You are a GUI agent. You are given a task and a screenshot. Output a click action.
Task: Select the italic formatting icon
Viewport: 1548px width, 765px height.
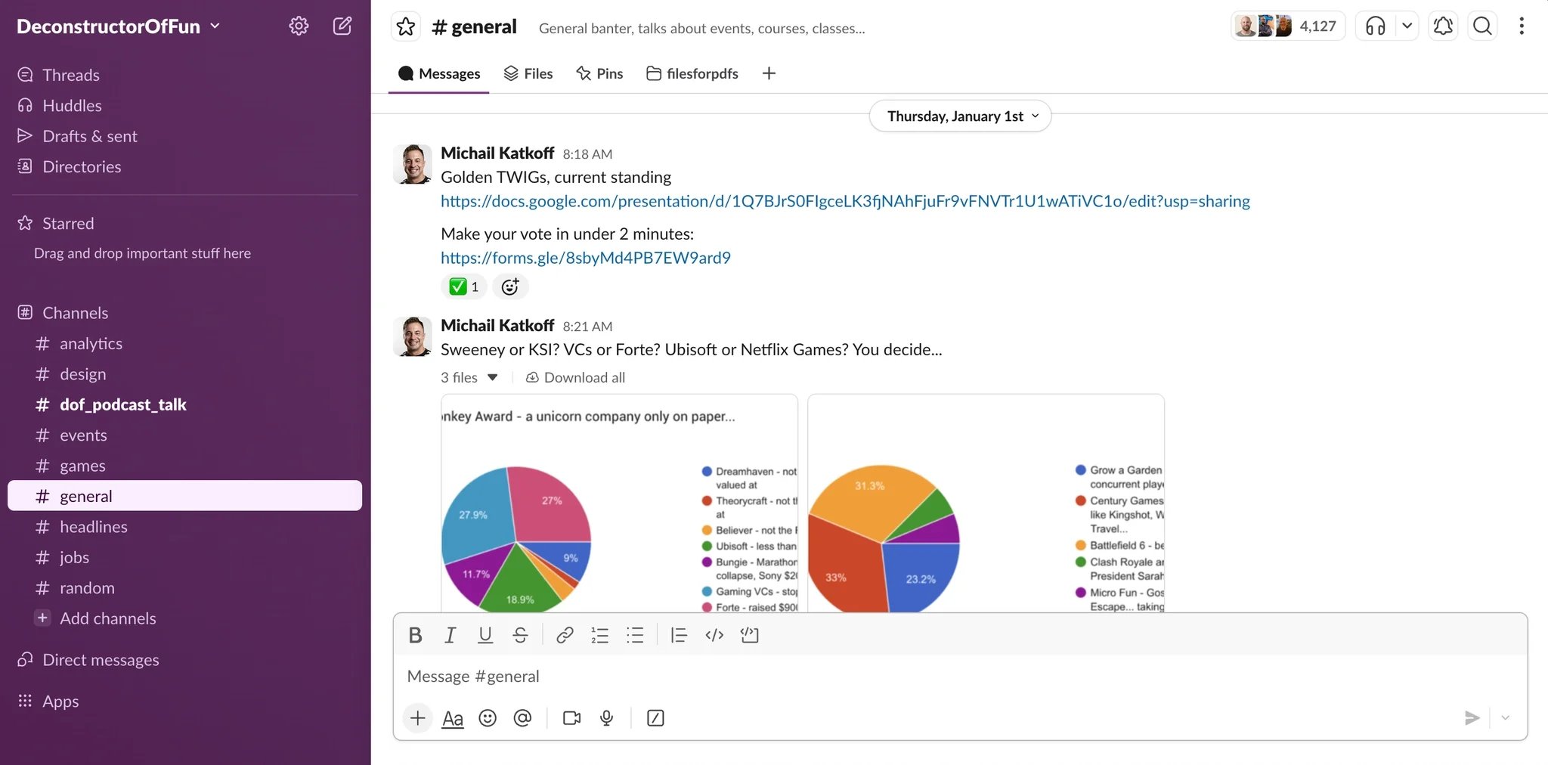[x=450, y=635]
